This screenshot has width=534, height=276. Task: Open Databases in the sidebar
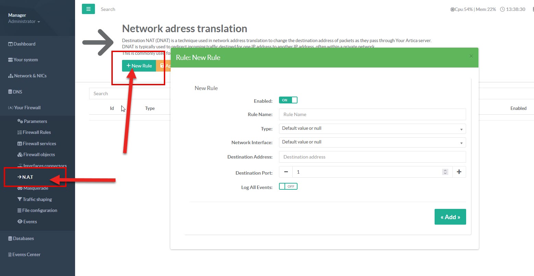click(23, 238)
